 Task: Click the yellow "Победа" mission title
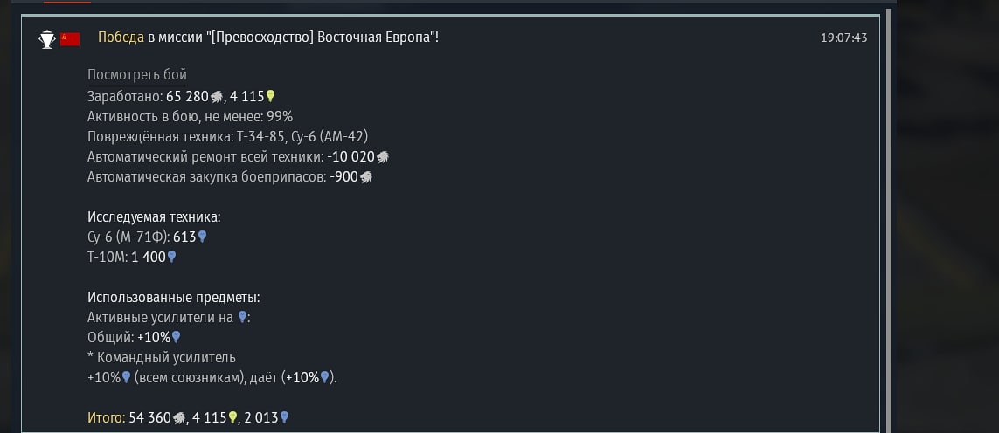click(x=121, y=38)
